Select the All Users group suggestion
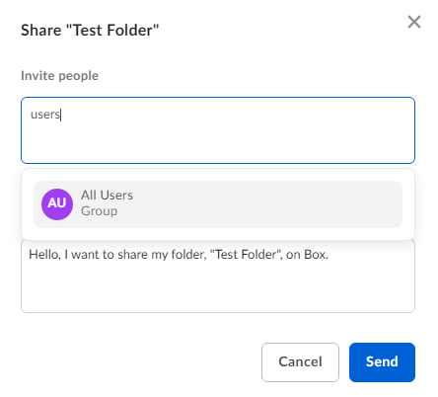Viewport: 438px width, 397px height. coord(218,204)
